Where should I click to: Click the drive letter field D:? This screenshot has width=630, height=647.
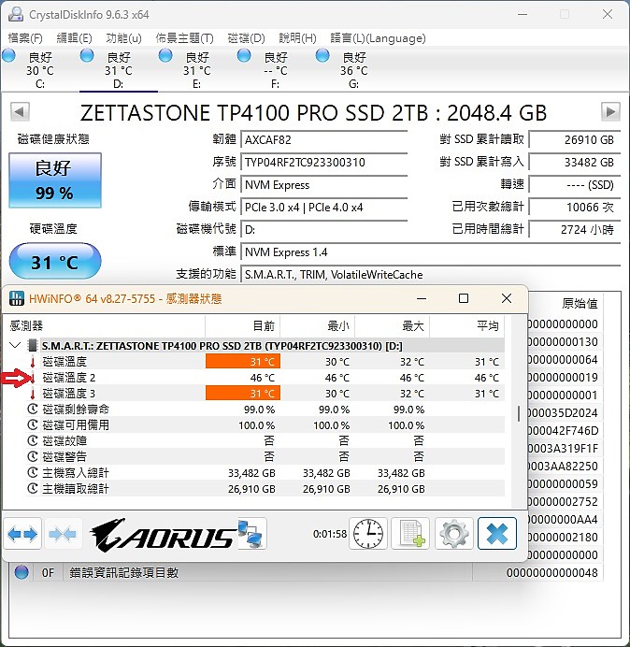tap(323, 229)
